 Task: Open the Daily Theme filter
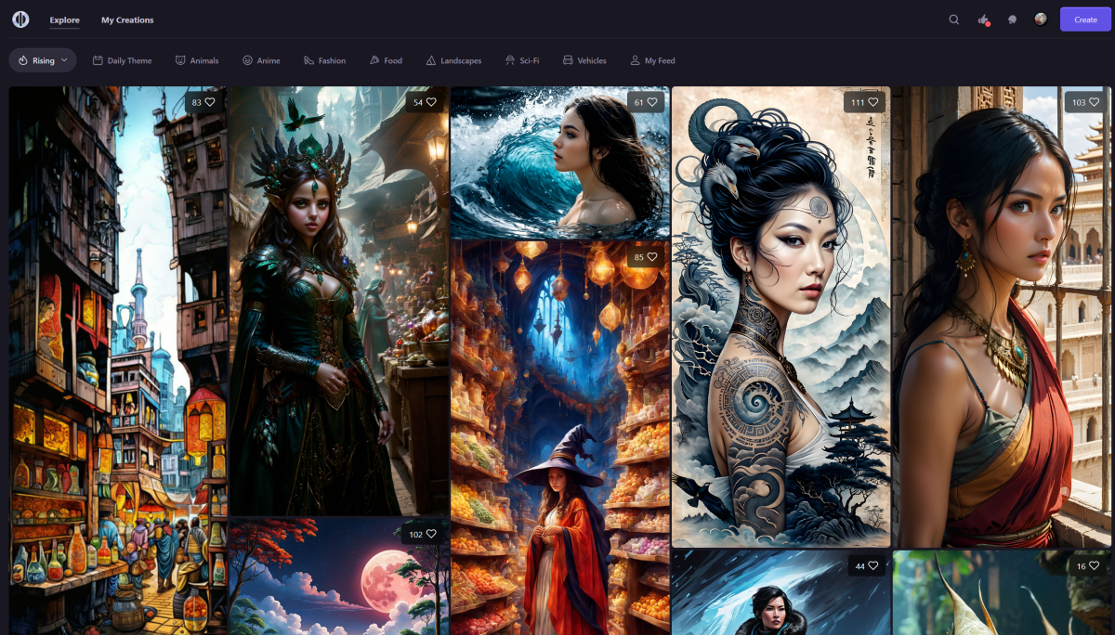tap(122, 60)
